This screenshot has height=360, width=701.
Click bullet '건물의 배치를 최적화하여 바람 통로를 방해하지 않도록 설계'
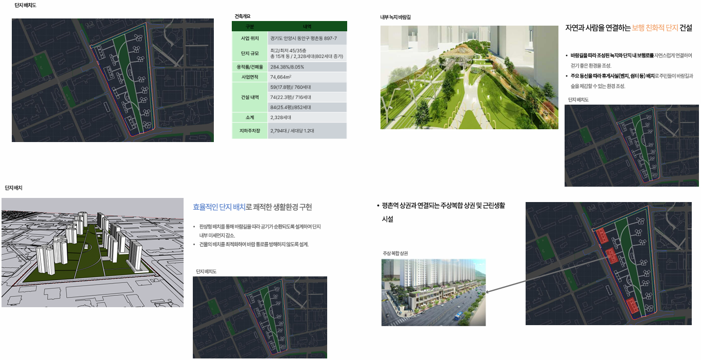[x=254, y=244]
